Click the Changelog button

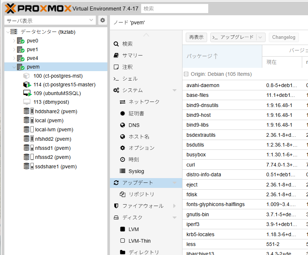284,37
